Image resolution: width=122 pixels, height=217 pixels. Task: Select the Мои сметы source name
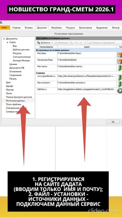[42, 66]
